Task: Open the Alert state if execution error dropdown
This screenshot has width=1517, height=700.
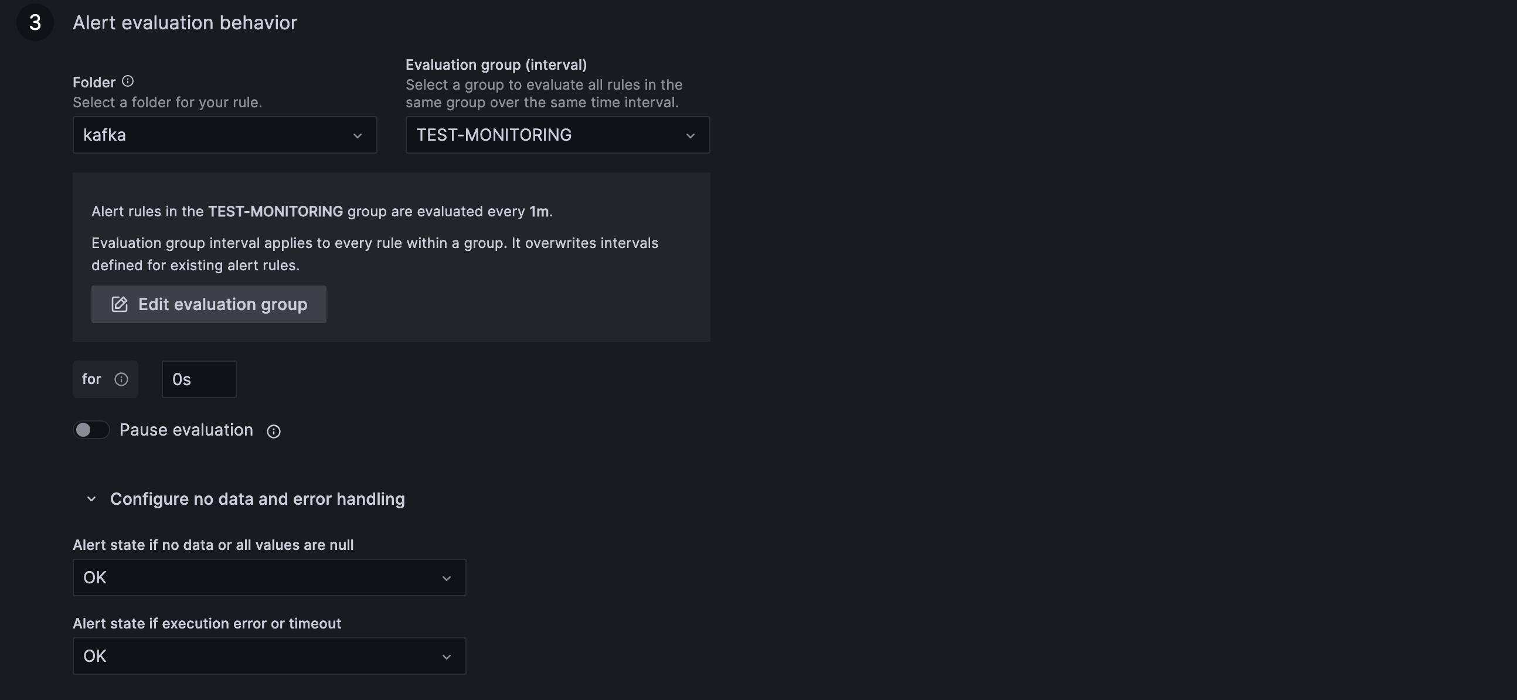Action: [269, 656]
